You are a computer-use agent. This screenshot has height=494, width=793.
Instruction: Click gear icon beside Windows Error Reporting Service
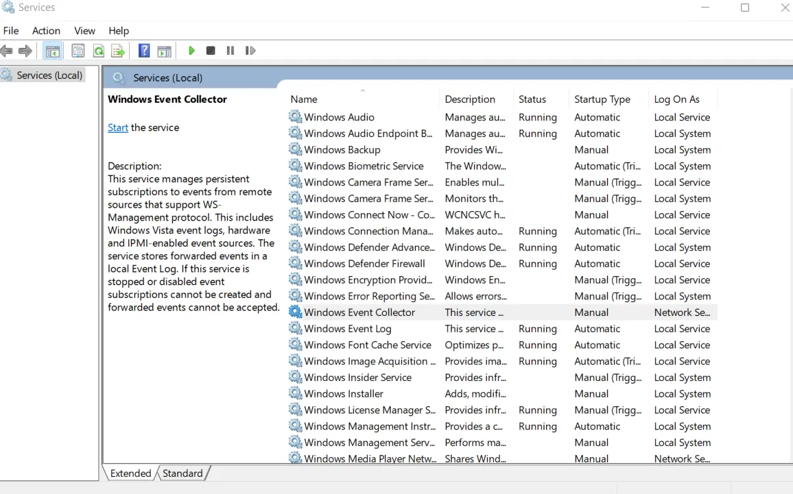coord(296,296)
